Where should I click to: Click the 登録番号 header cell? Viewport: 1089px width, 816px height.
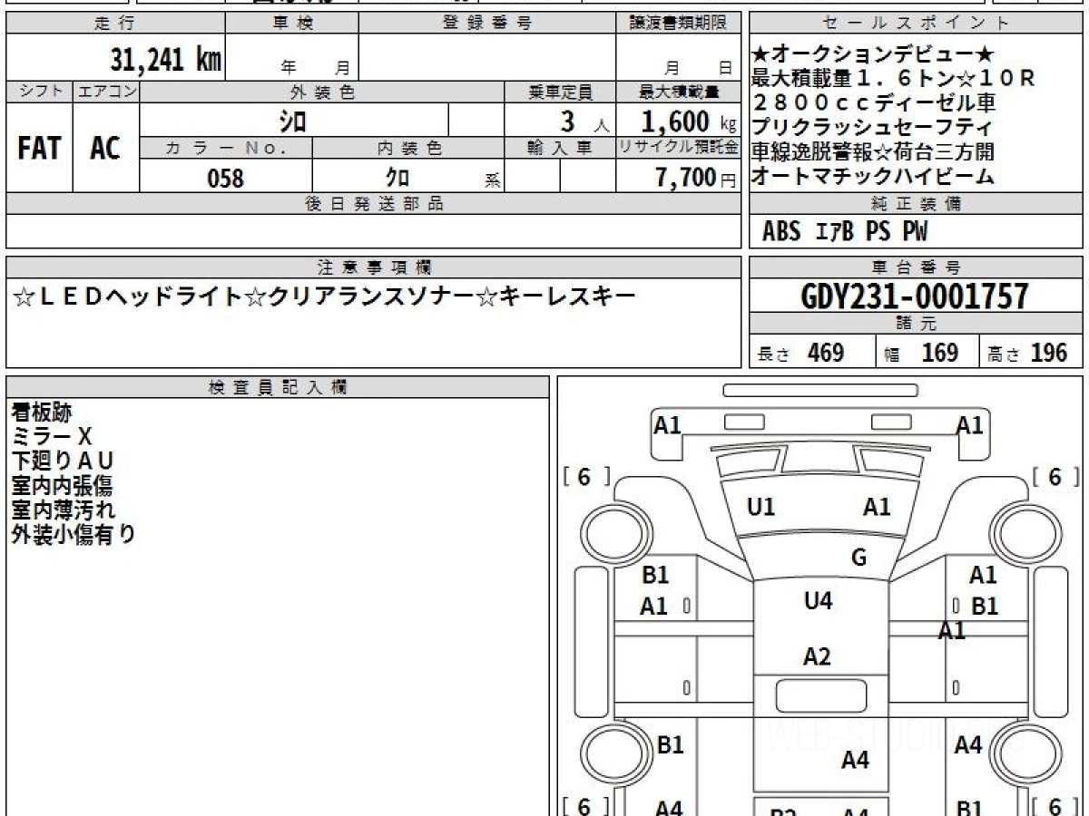pos(487,24)
